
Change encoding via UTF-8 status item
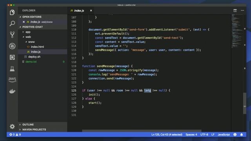point(204,135)
